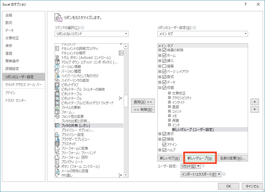265x192 pixels.
Task: Click the info icon next to リボンのユーザー設定(B)
Action: pyautogui.click(x=194, y=28)
